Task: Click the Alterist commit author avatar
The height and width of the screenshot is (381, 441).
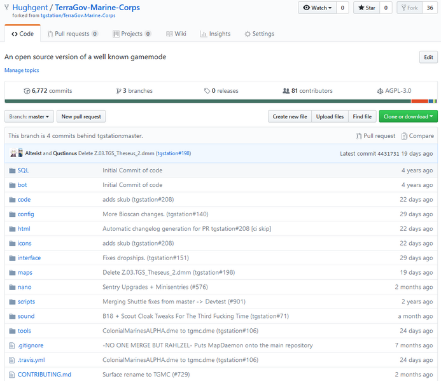Action: point(13,153)
